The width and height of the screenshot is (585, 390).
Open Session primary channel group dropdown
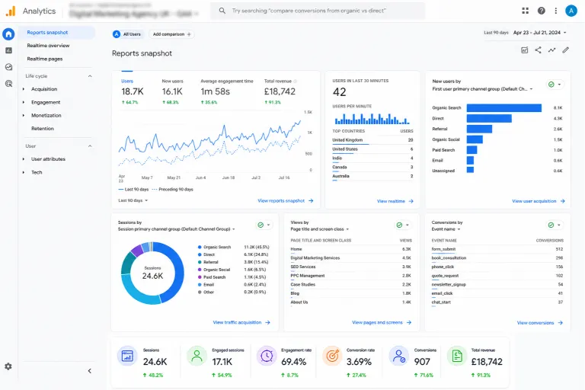tap(177, 229)
